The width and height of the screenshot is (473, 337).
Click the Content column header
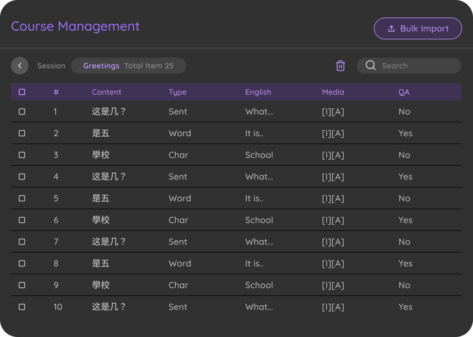coord(107,92)
